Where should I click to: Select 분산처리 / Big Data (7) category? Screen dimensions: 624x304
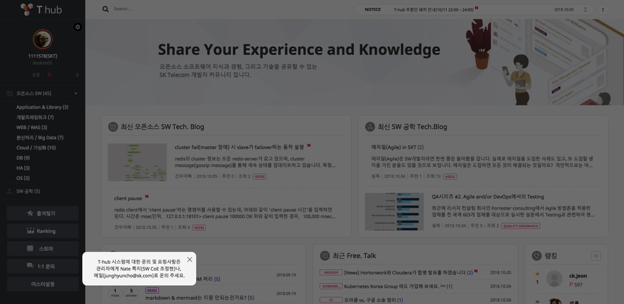click(40, 138)
